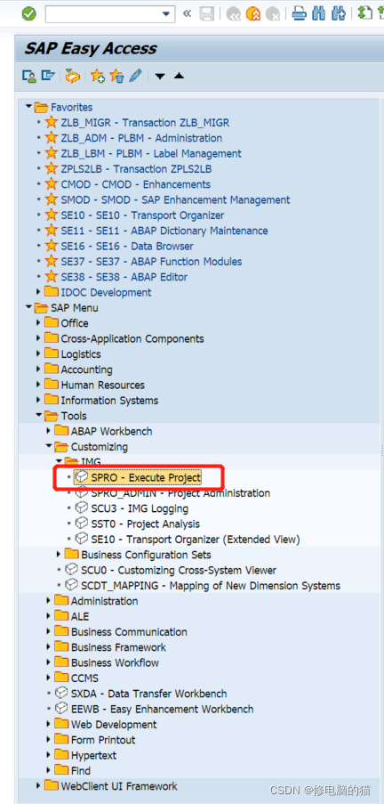Click the green Enter checkmark icon
Screen dimensions: 384x804
coord(29,14)
